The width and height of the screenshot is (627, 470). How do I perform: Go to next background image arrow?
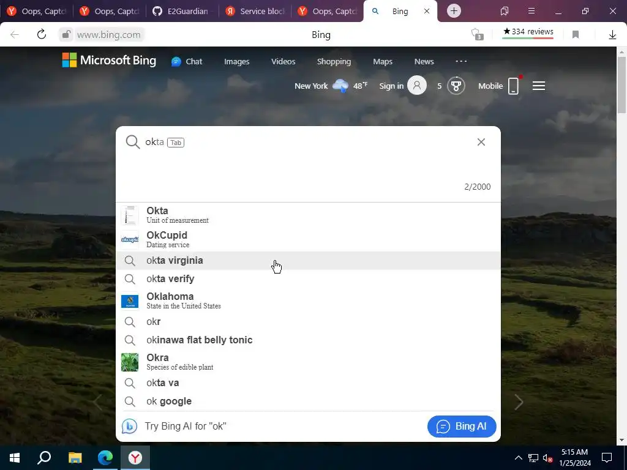tap(519, 401)
